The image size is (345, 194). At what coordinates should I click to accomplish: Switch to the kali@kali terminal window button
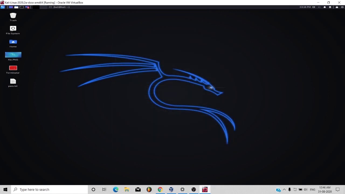click(60, 7)
